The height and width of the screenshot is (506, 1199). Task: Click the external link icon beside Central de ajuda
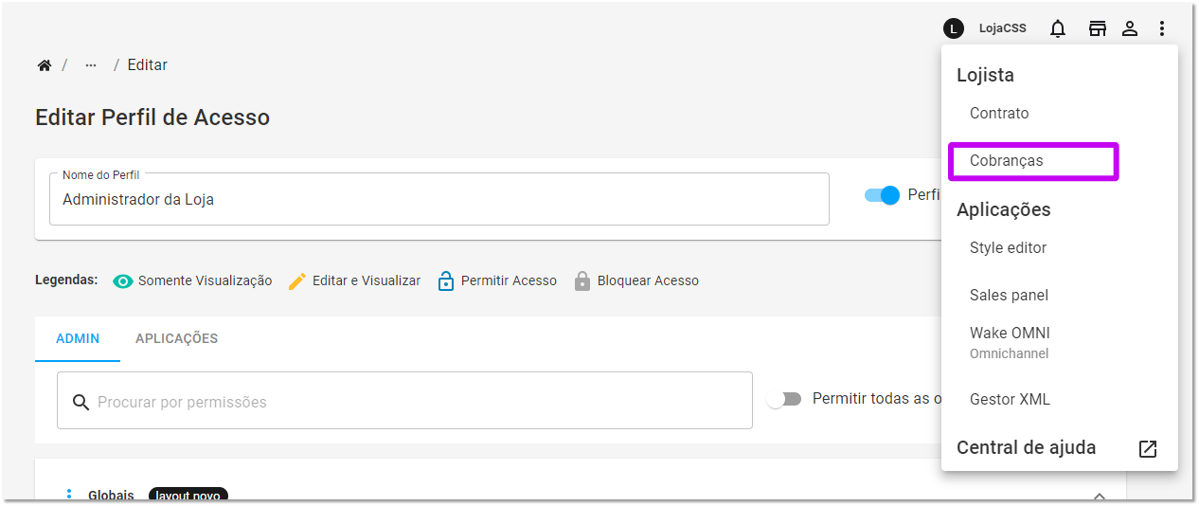(x=1148, y=449)
